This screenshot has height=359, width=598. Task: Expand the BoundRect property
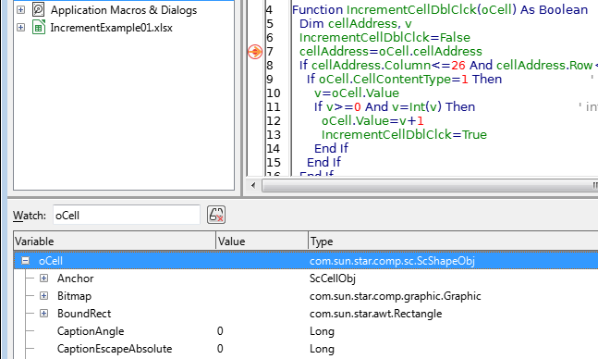point(43,313)
